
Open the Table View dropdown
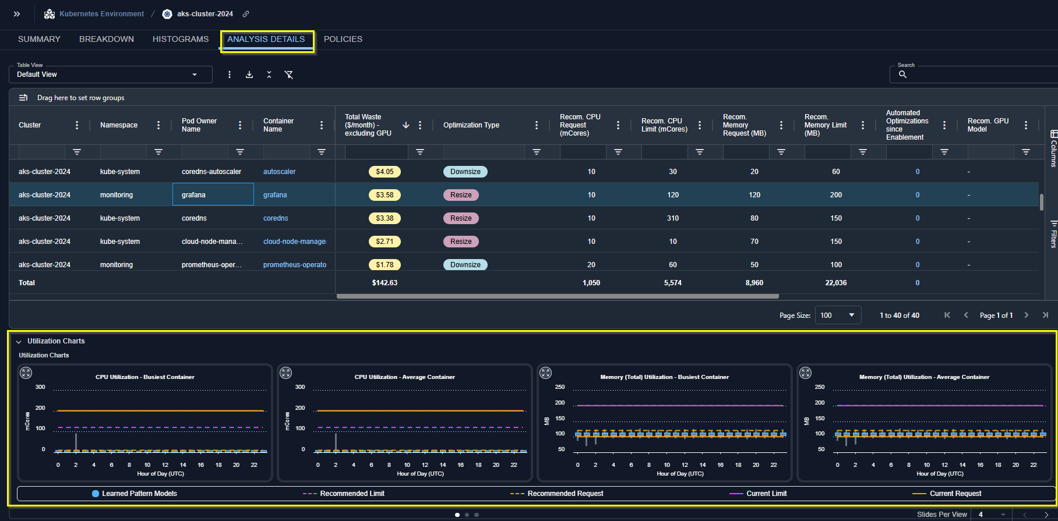coord(111,75)
